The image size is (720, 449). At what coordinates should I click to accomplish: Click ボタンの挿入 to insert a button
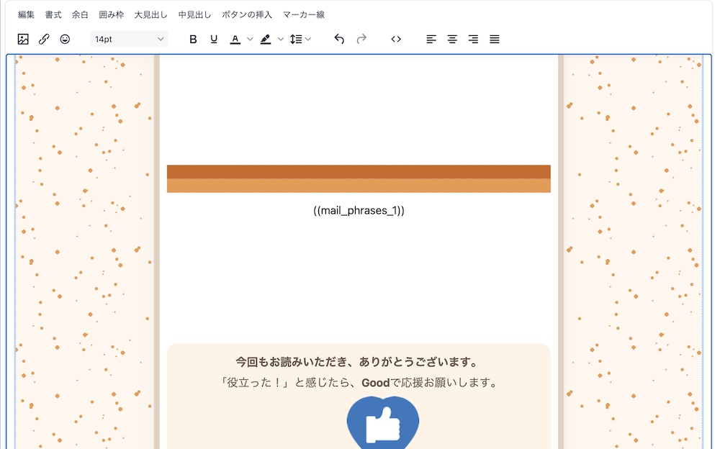click(247, 14)
